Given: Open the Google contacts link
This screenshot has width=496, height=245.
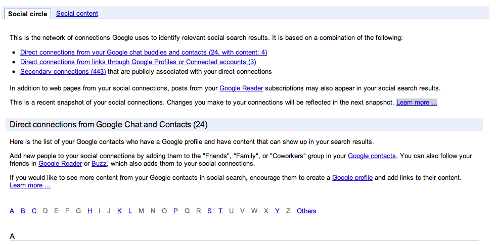Looking at the screenshot, I should click(372, 156).
